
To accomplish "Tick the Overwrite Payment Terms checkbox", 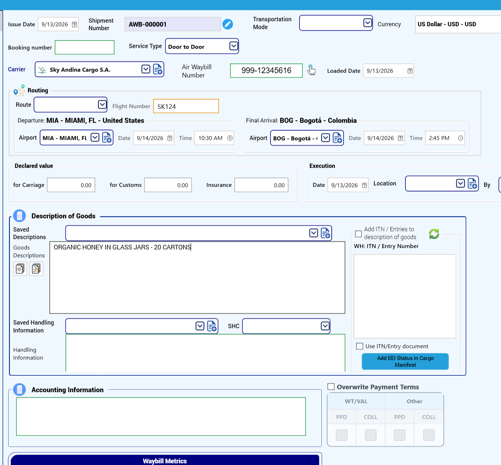I will coord(331,387).
